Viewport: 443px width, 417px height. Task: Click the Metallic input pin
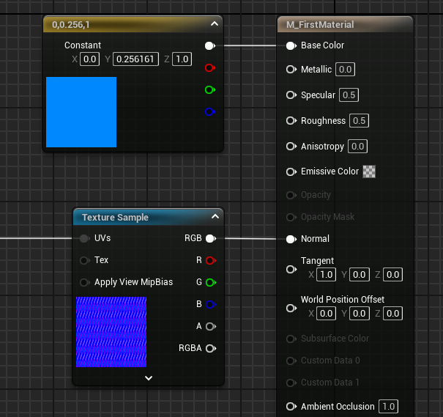coord(291,70)
